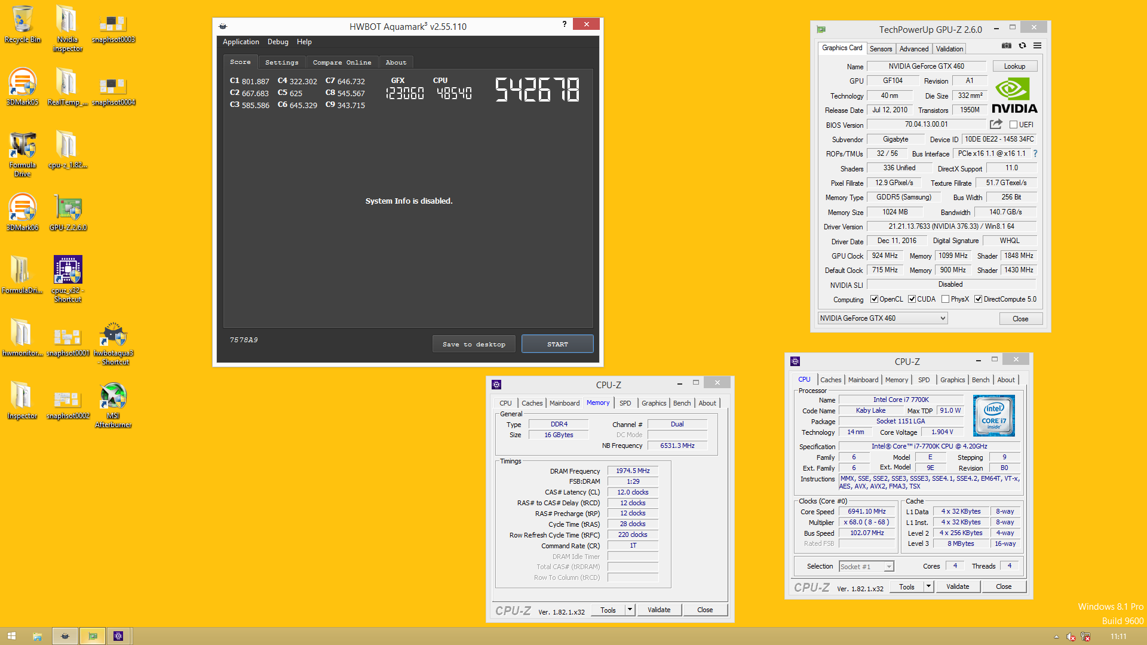
Task: Launch GPU-Z.2.6.0 desktop icon
Action: [68, 213]
